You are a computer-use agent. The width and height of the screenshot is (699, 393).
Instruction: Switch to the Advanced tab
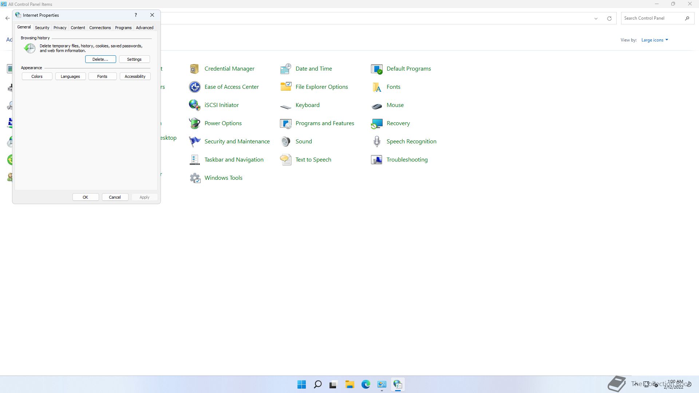click(x=145, y=28)
